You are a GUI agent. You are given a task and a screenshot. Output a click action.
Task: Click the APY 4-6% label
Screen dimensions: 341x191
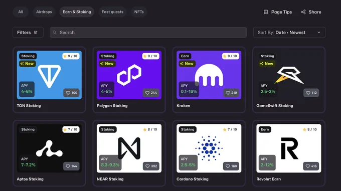pyautogui.click(x=27, y=89)
